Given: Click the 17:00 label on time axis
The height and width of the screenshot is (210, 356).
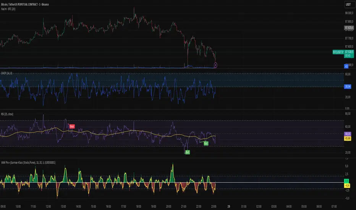Looking at the screenshot, I should pyautogui.click(x=123, y=207).
